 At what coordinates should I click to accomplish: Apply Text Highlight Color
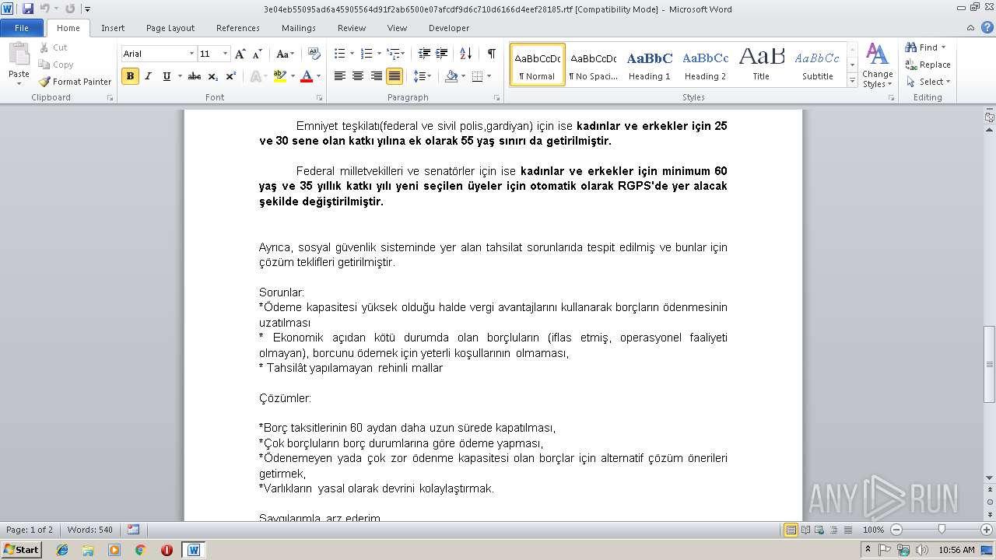[280, 76]
